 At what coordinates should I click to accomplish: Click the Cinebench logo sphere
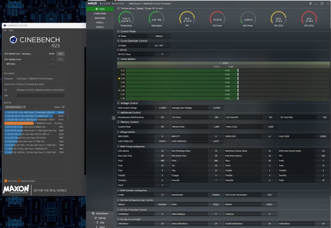(x=14, y=40)
